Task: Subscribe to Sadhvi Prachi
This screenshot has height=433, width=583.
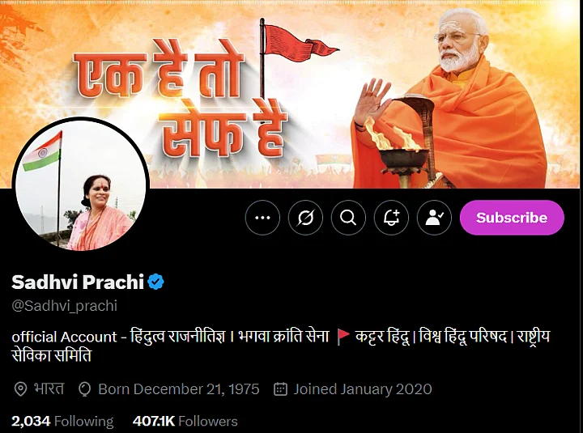Action: pos(512,218)
